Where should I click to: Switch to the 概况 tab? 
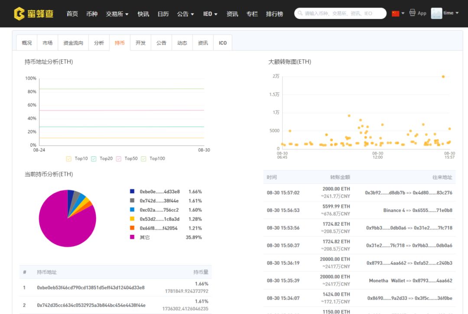point(26,43)
